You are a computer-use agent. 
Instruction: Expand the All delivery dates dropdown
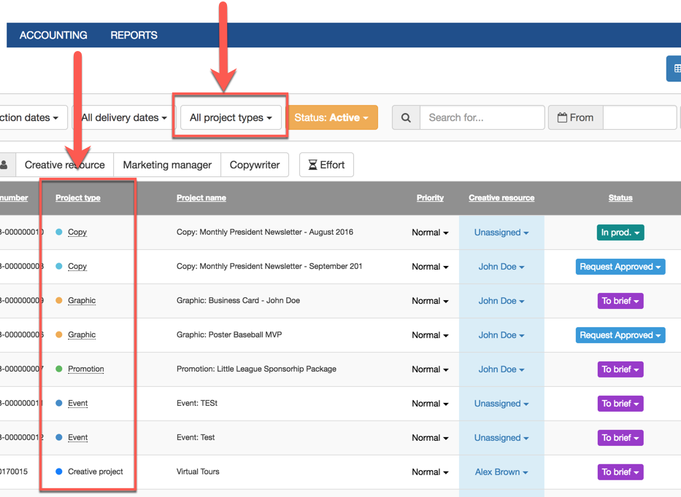pyautogui.click(x=123, y=117)
